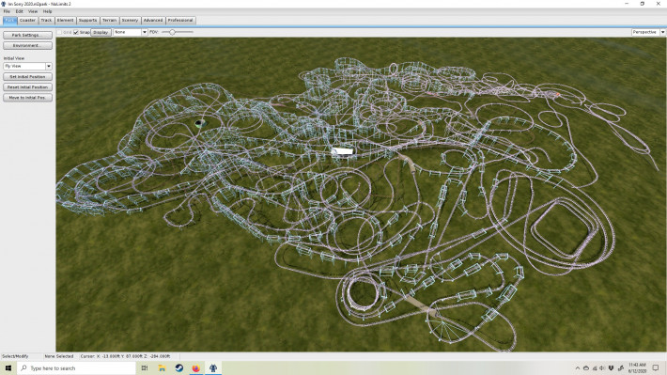Click the None Selected status text
This screenshot has height=375, width=667.
(x=59, y=356)
